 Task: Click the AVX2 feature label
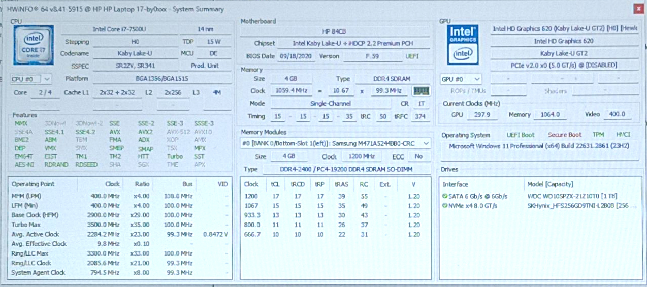point(145,132)
